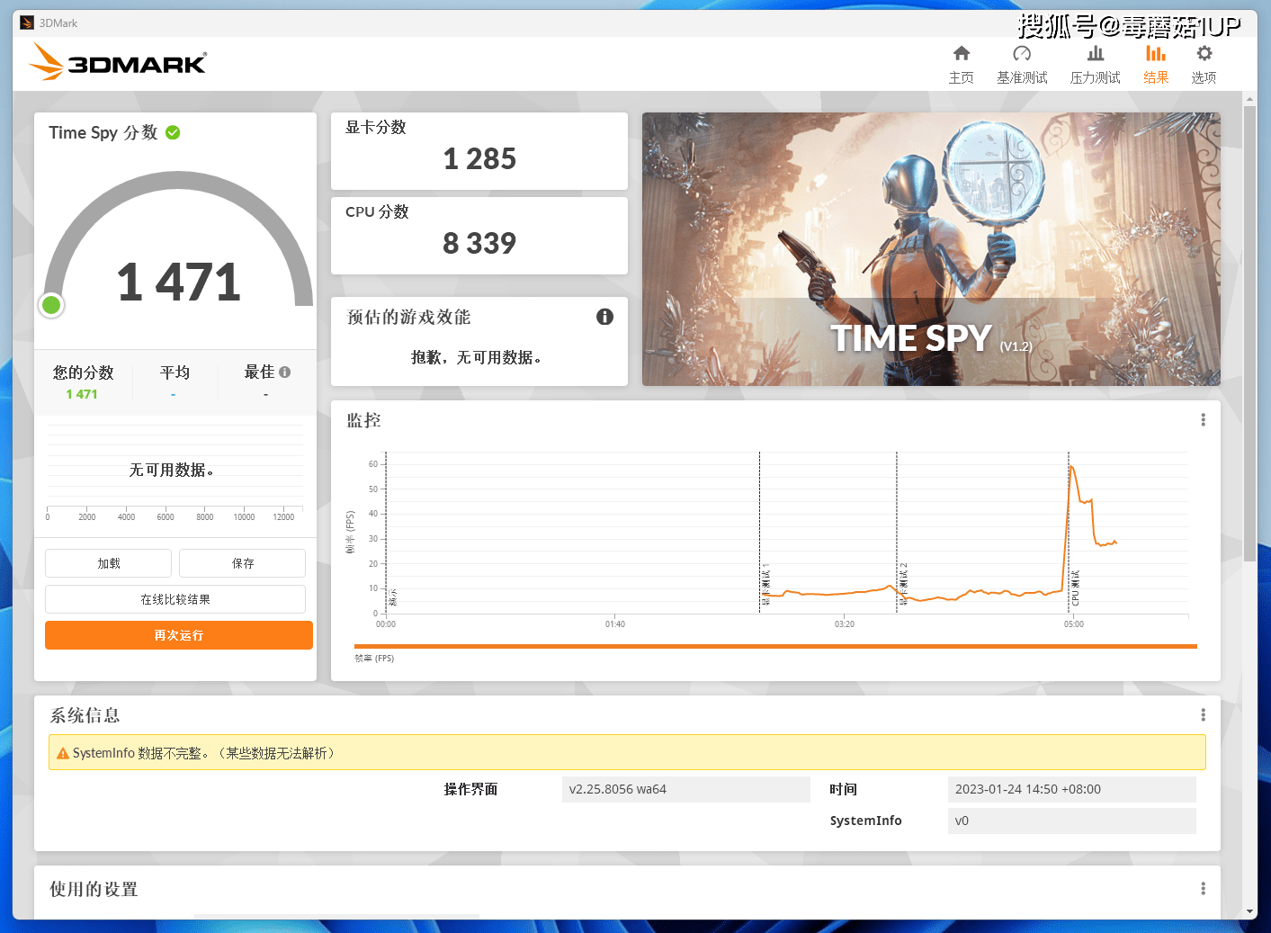
Task: Click the 系统信息 heading
Action: pyautogui.click(x=85, y=715)
